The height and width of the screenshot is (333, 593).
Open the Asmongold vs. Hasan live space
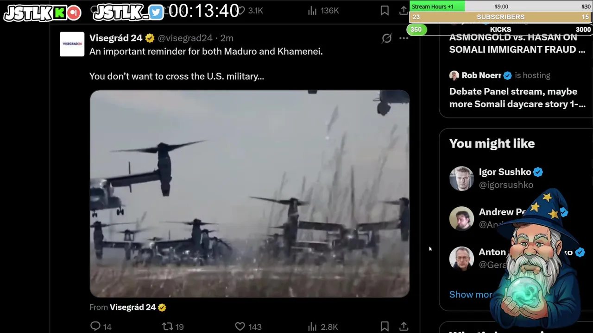(x=517, y=43)
